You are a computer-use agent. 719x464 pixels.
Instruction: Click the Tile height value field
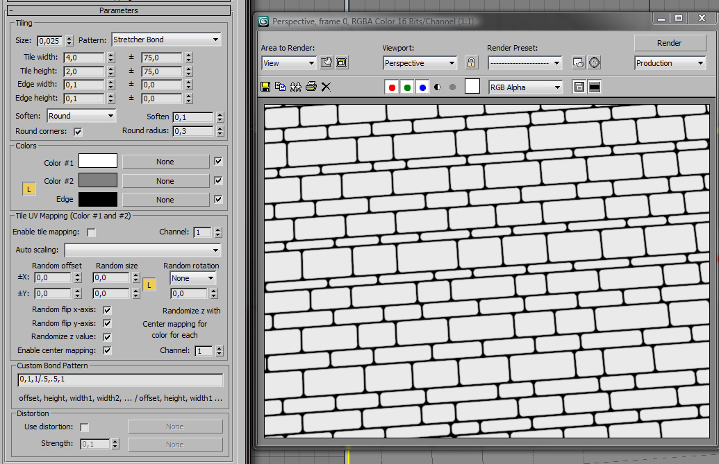click(x=84, y=71)
